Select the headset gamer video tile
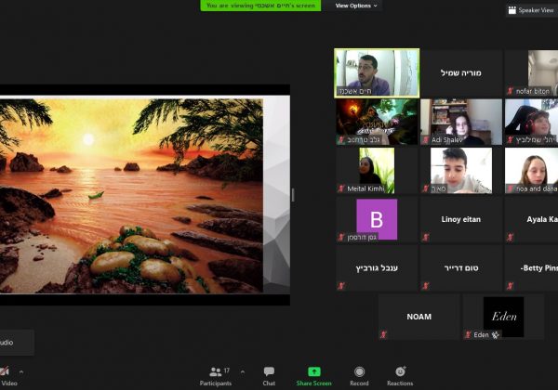 point(531,122)
